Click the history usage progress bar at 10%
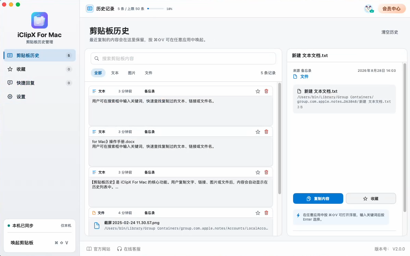Image resolution: width=410 pixels, height=256 pixels. point(155,9)
